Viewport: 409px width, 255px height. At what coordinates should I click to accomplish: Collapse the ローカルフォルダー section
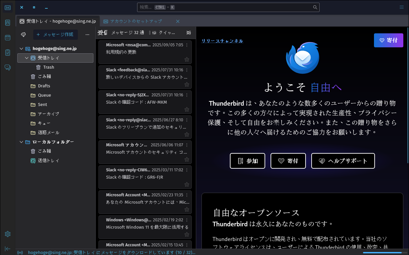tap(21, 142)
